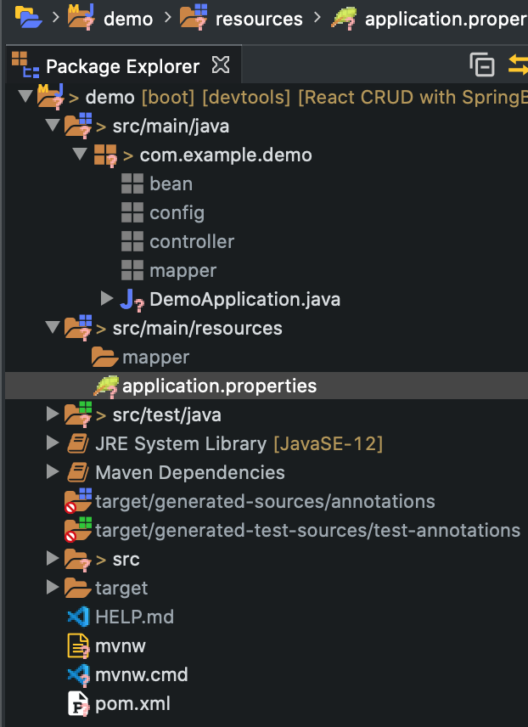Click the target folder icon
Image resolution: width=528 pixels, height=727 pixels.
[78, 588]
